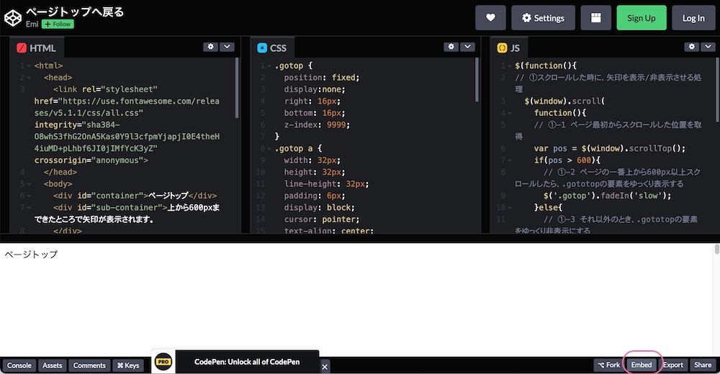This screenshot has width=720, height=374.
Task: Click the blue CSS asterisk icon
Action: click(x=262, y=47)
